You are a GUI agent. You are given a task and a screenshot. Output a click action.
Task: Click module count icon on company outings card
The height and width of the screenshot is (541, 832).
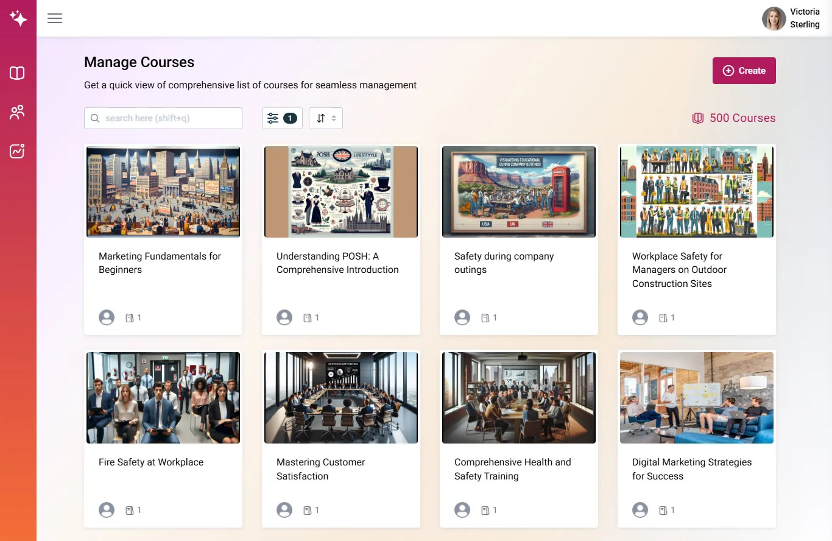pos(485,318)
